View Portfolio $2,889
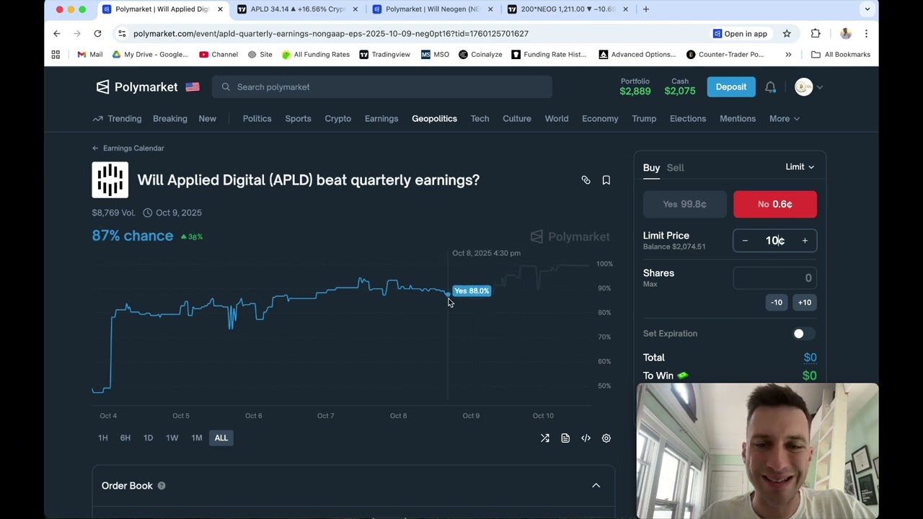 [635, 87]
